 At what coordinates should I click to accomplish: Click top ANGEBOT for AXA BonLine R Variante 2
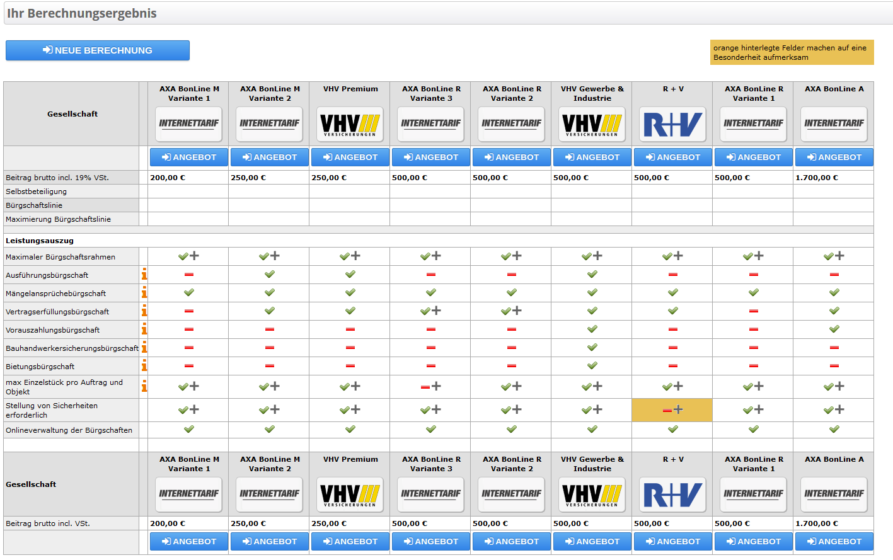point(512,157)
